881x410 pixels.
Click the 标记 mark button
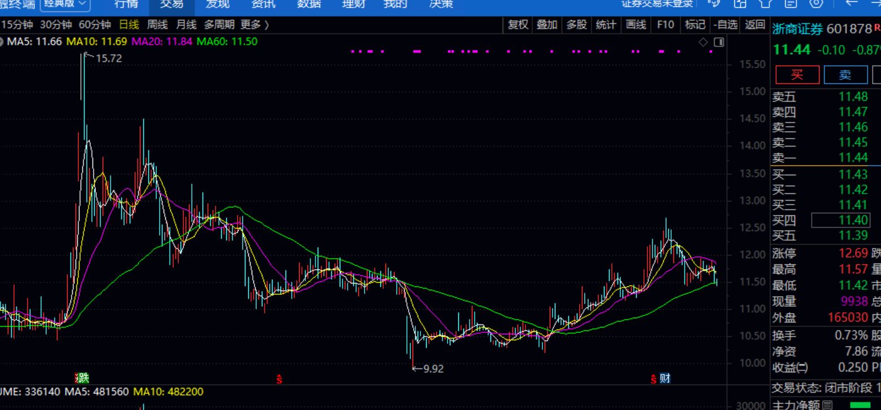(695, 25)
